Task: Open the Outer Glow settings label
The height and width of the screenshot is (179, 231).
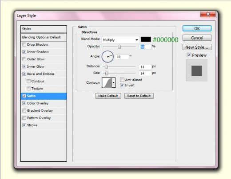Action: pos(36,59)
